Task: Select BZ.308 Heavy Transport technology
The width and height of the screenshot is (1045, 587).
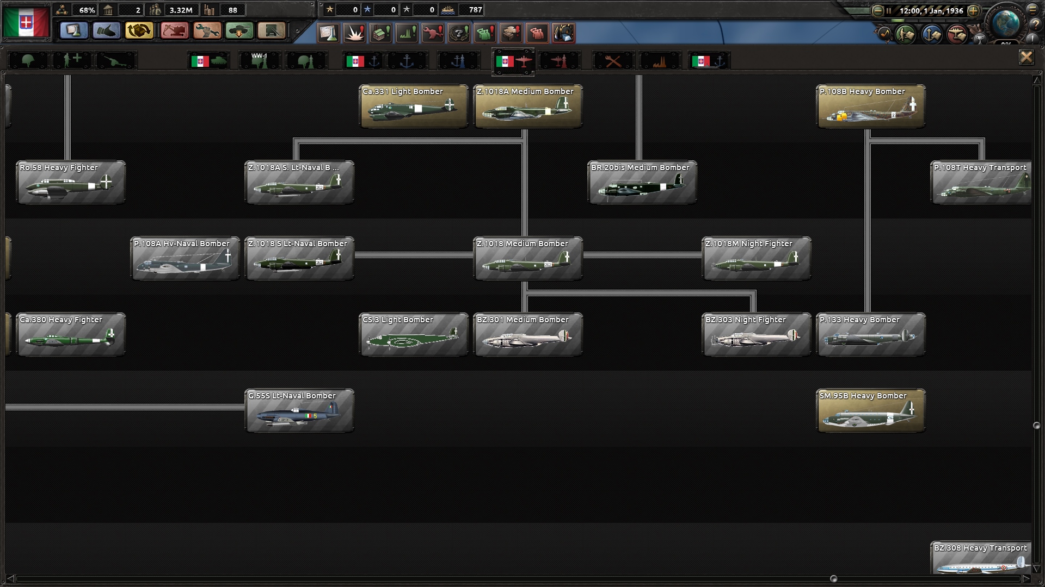Action: pyautogui.click(x=981, y=557)
